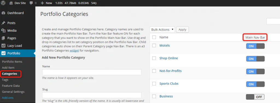280x103 pixels.
Task: Turn off Main Nav Bar for Motels
Action: pyautogui.click(x=255, y=46)
